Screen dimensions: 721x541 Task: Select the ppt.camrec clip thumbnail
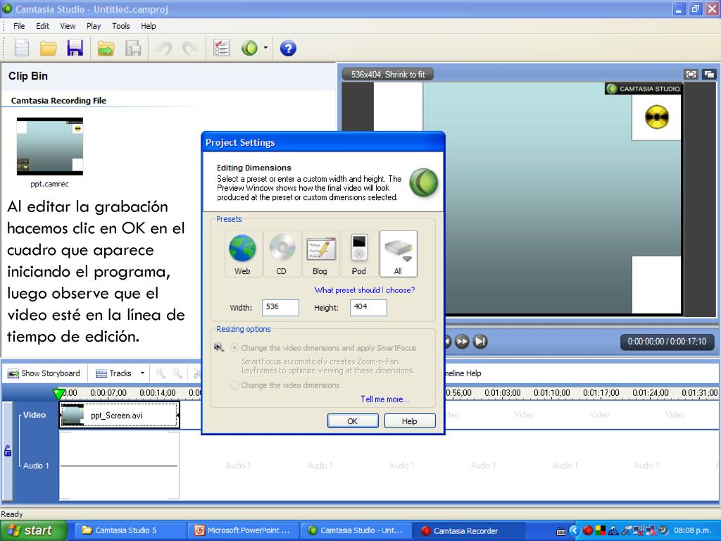[x=50, y=147]
